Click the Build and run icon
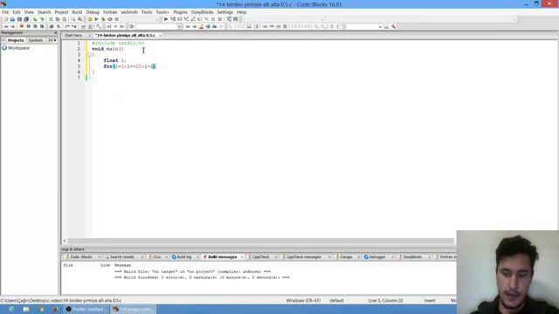This screenshot has width=559, height=314. [x=103, y=19]
